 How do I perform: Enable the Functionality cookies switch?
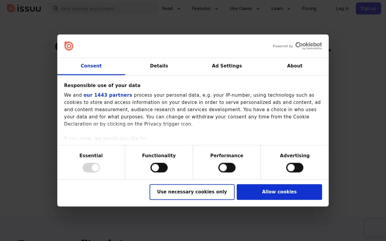(x=159, y=168)
